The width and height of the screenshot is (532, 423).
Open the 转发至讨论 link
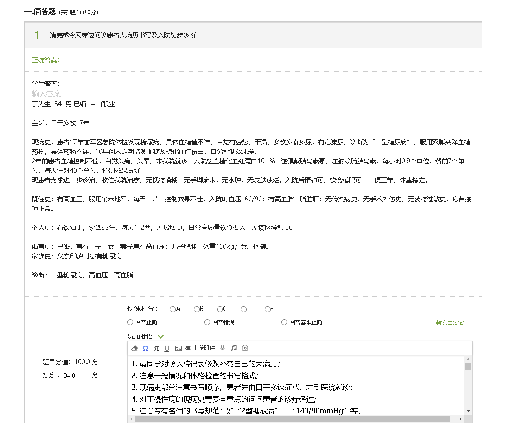pyautogui.click(x=450, y=322)
